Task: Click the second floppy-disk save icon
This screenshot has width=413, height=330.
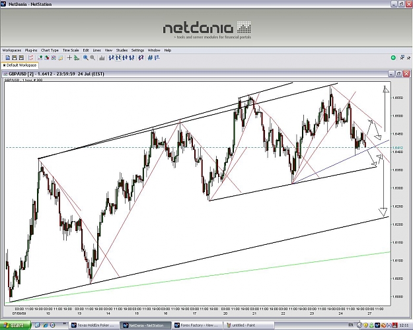Action: 21,58
